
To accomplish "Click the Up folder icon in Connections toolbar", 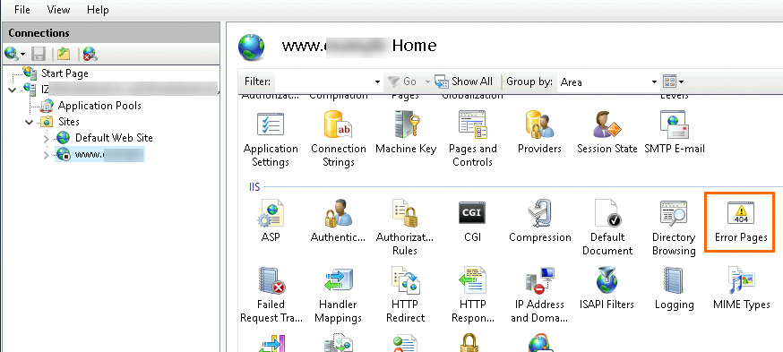I will coord(64,54).
